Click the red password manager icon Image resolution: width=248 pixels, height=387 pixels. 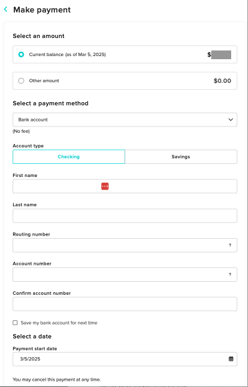click(105, 186)
